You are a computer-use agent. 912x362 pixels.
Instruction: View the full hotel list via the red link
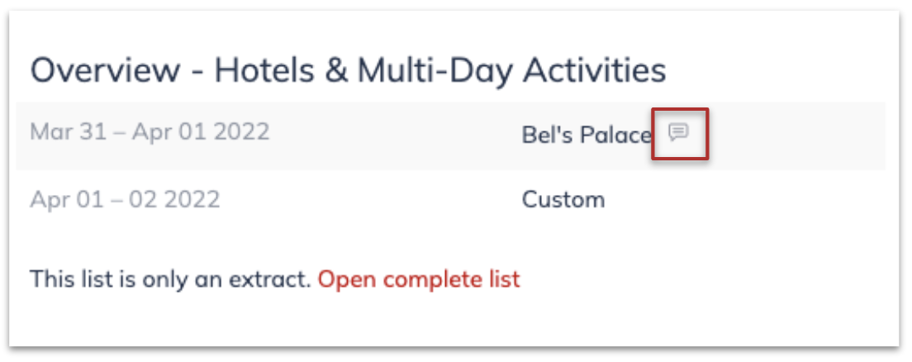tap(419, 279)
